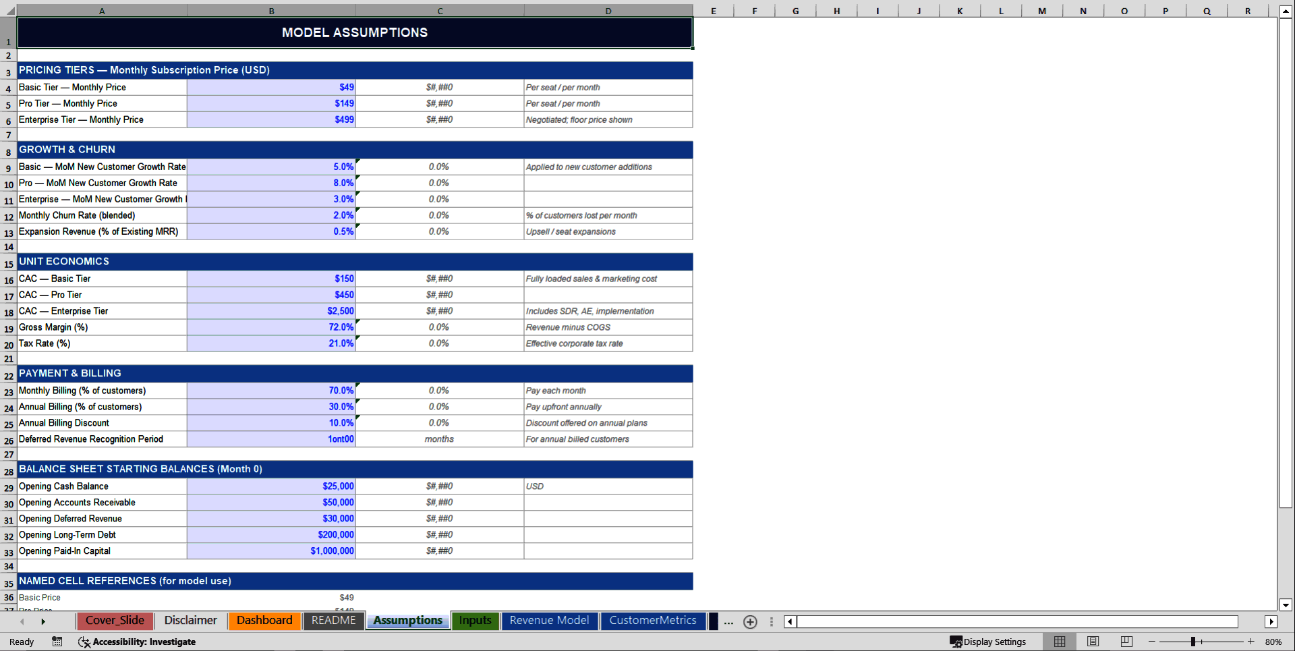Open Display Settings
This screenshot has width=1295, height=651.
coord(989,642)
